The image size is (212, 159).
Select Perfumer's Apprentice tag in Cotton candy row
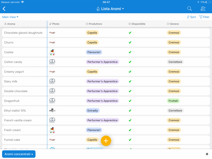(102, 62)
